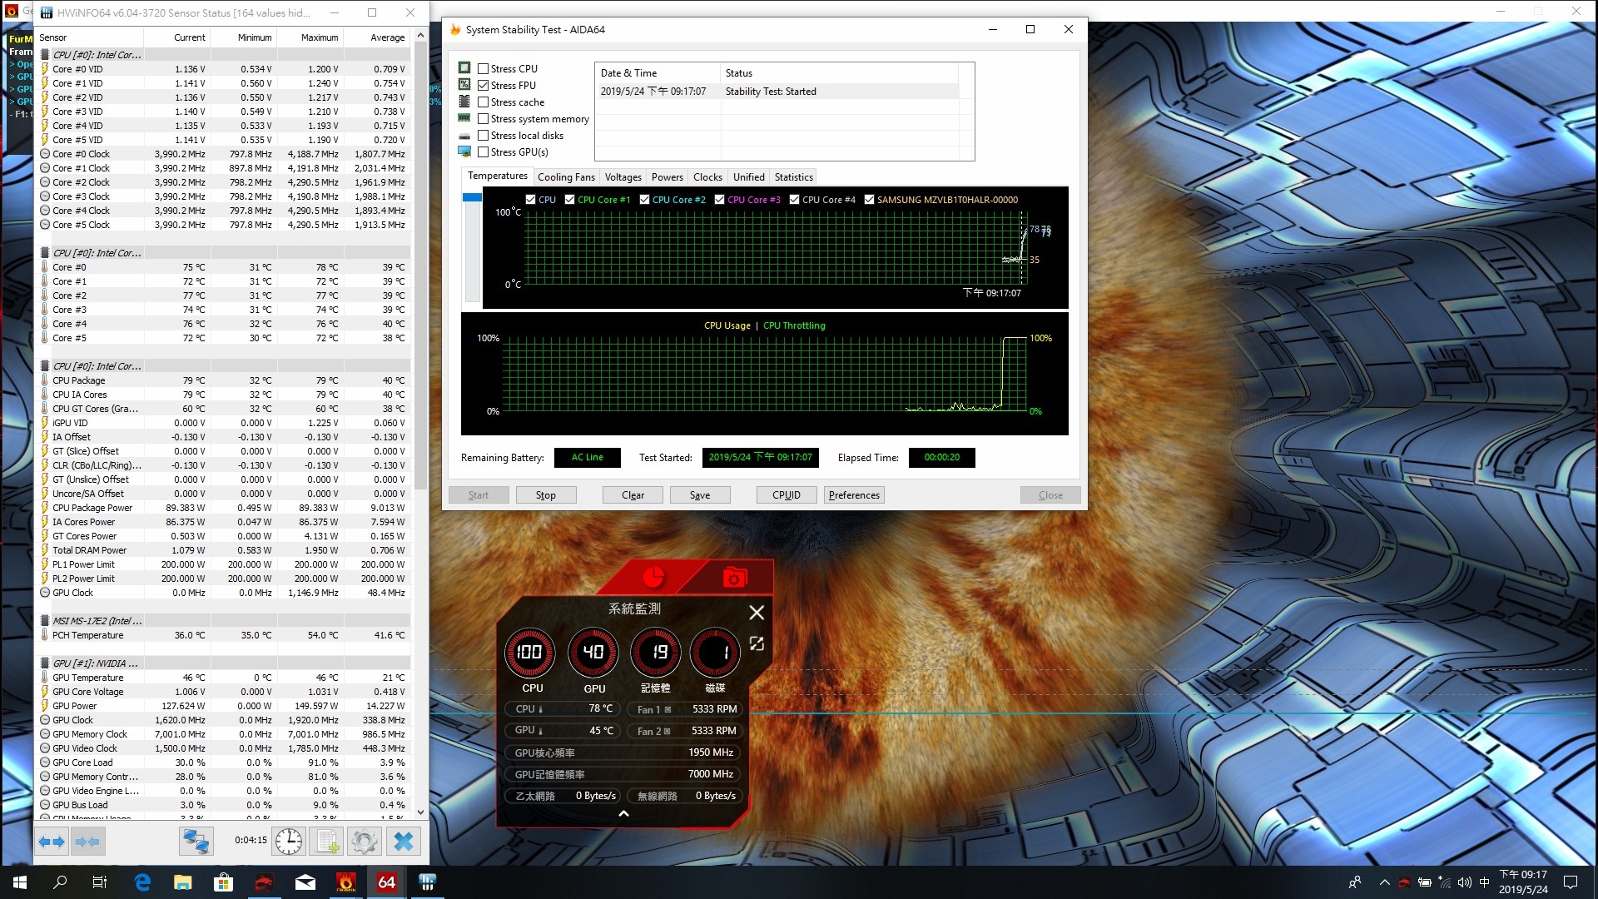Viewport: 1598px width, 899px height.
Task: Click the HWiNFO scrollbar down arrow
Action: click(420, 812)
